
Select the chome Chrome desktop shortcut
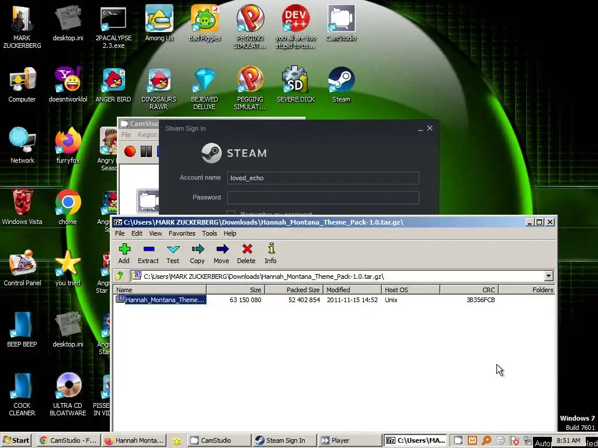(x=68, y=207)
